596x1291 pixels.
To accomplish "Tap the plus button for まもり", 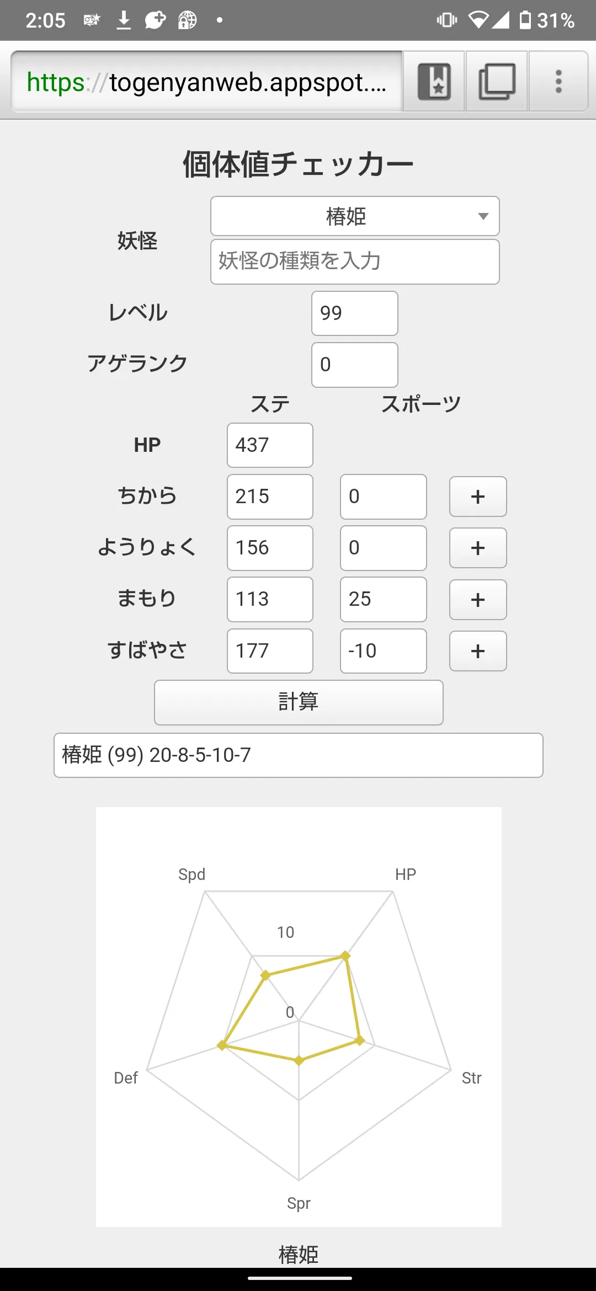I will [x=478, y=600].
